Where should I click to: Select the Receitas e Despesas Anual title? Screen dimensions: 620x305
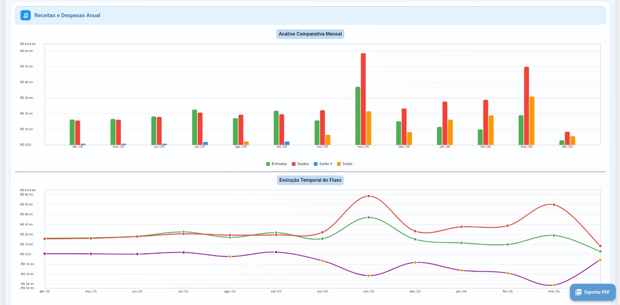(67, 15)
